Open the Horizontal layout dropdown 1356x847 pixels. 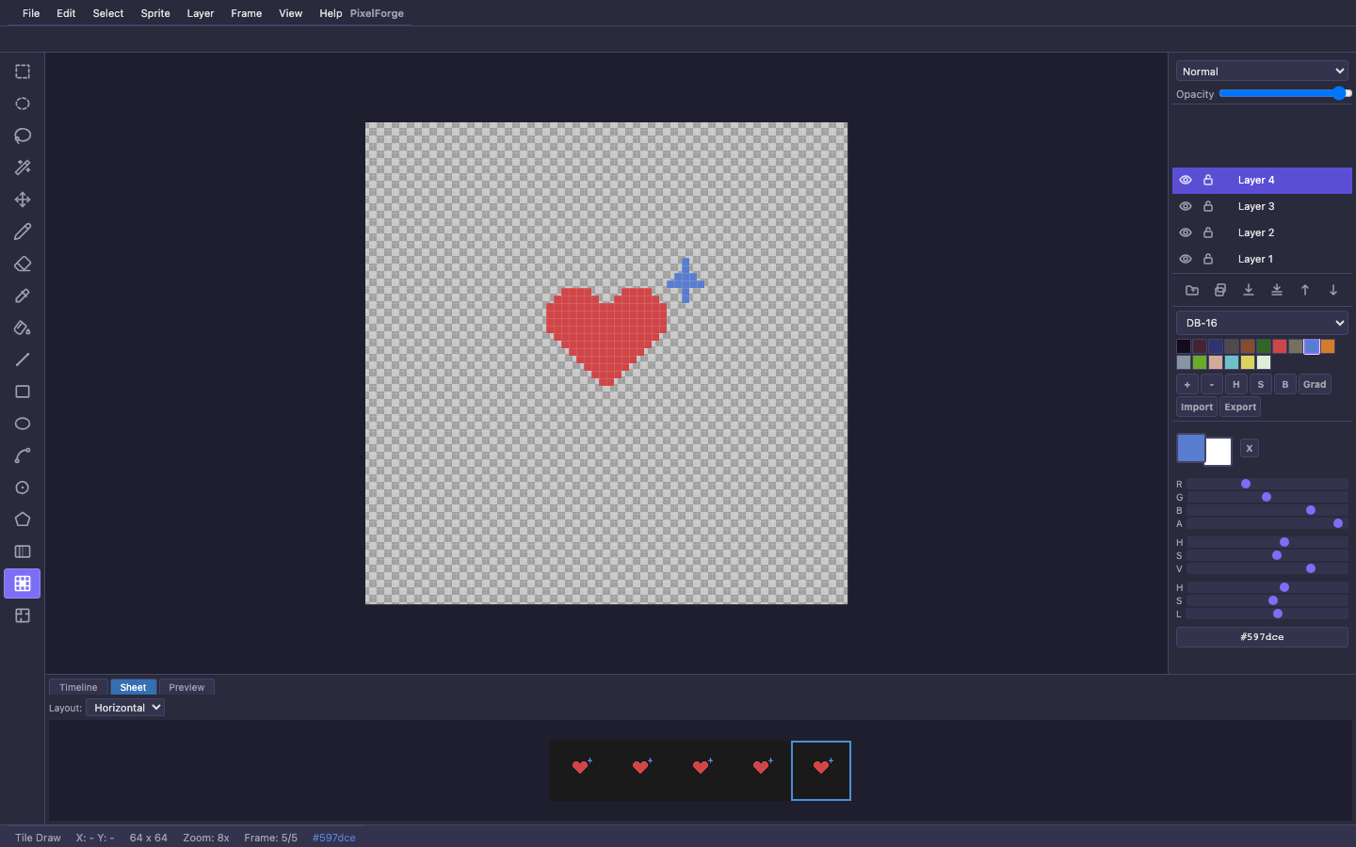click(125, 708)
